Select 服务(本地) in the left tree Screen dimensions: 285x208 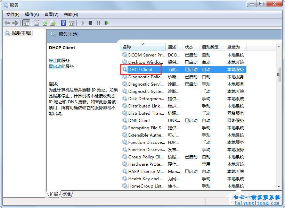coord(19,33)
